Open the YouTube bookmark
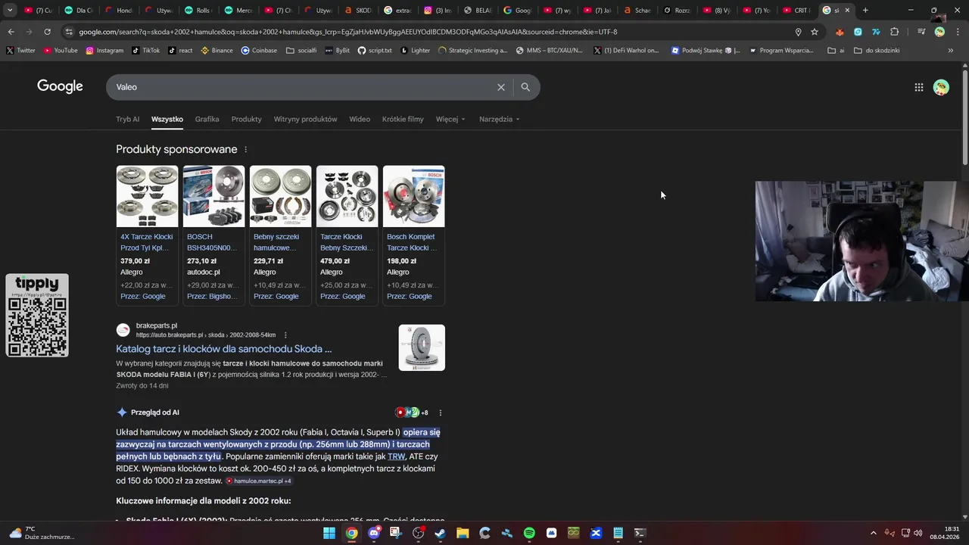 (61, 51)
